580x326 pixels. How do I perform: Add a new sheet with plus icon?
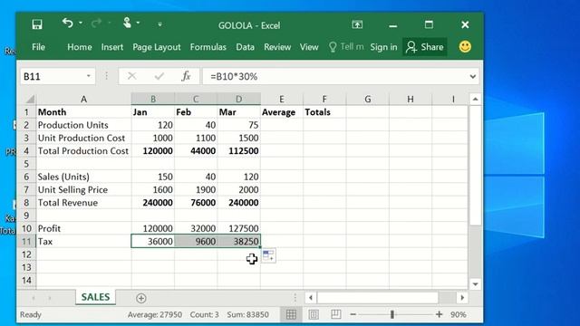point(141,298)
